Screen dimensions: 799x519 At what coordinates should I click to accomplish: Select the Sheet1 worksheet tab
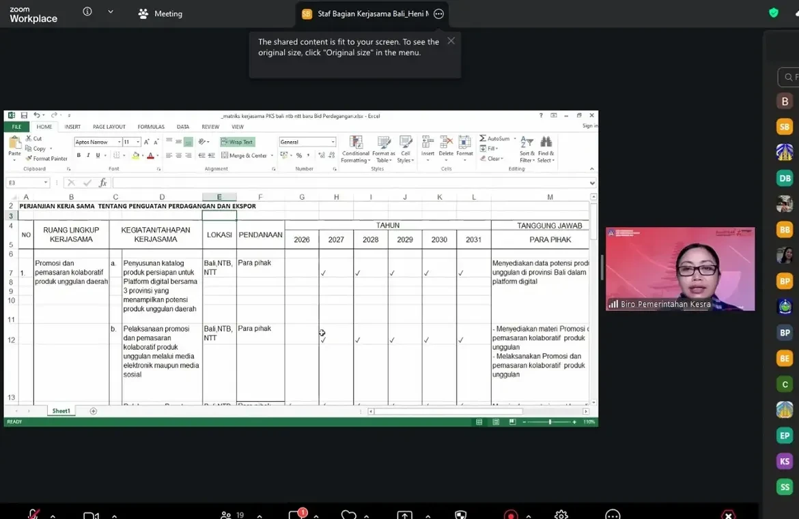(x=61, y=411)
